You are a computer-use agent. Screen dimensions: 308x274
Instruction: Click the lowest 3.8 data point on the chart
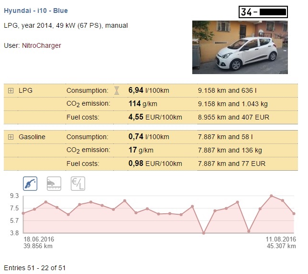pyautogui.click(x=204, y=233)
